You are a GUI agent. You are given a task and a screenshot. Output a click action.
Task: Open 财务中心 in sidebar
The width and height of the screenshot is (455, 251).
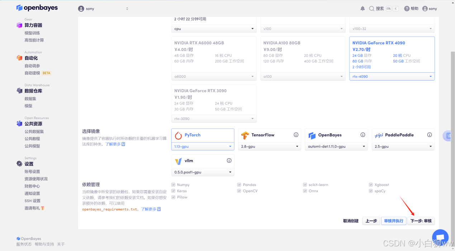[x=32, y=186]
